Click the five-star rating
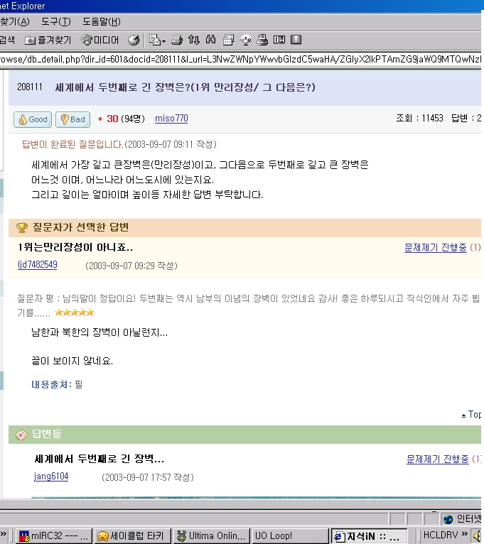 75,312
